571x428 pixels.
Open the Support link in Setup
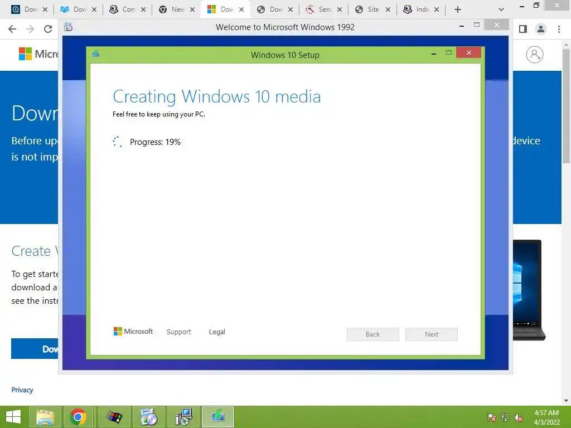click(179, 332)
